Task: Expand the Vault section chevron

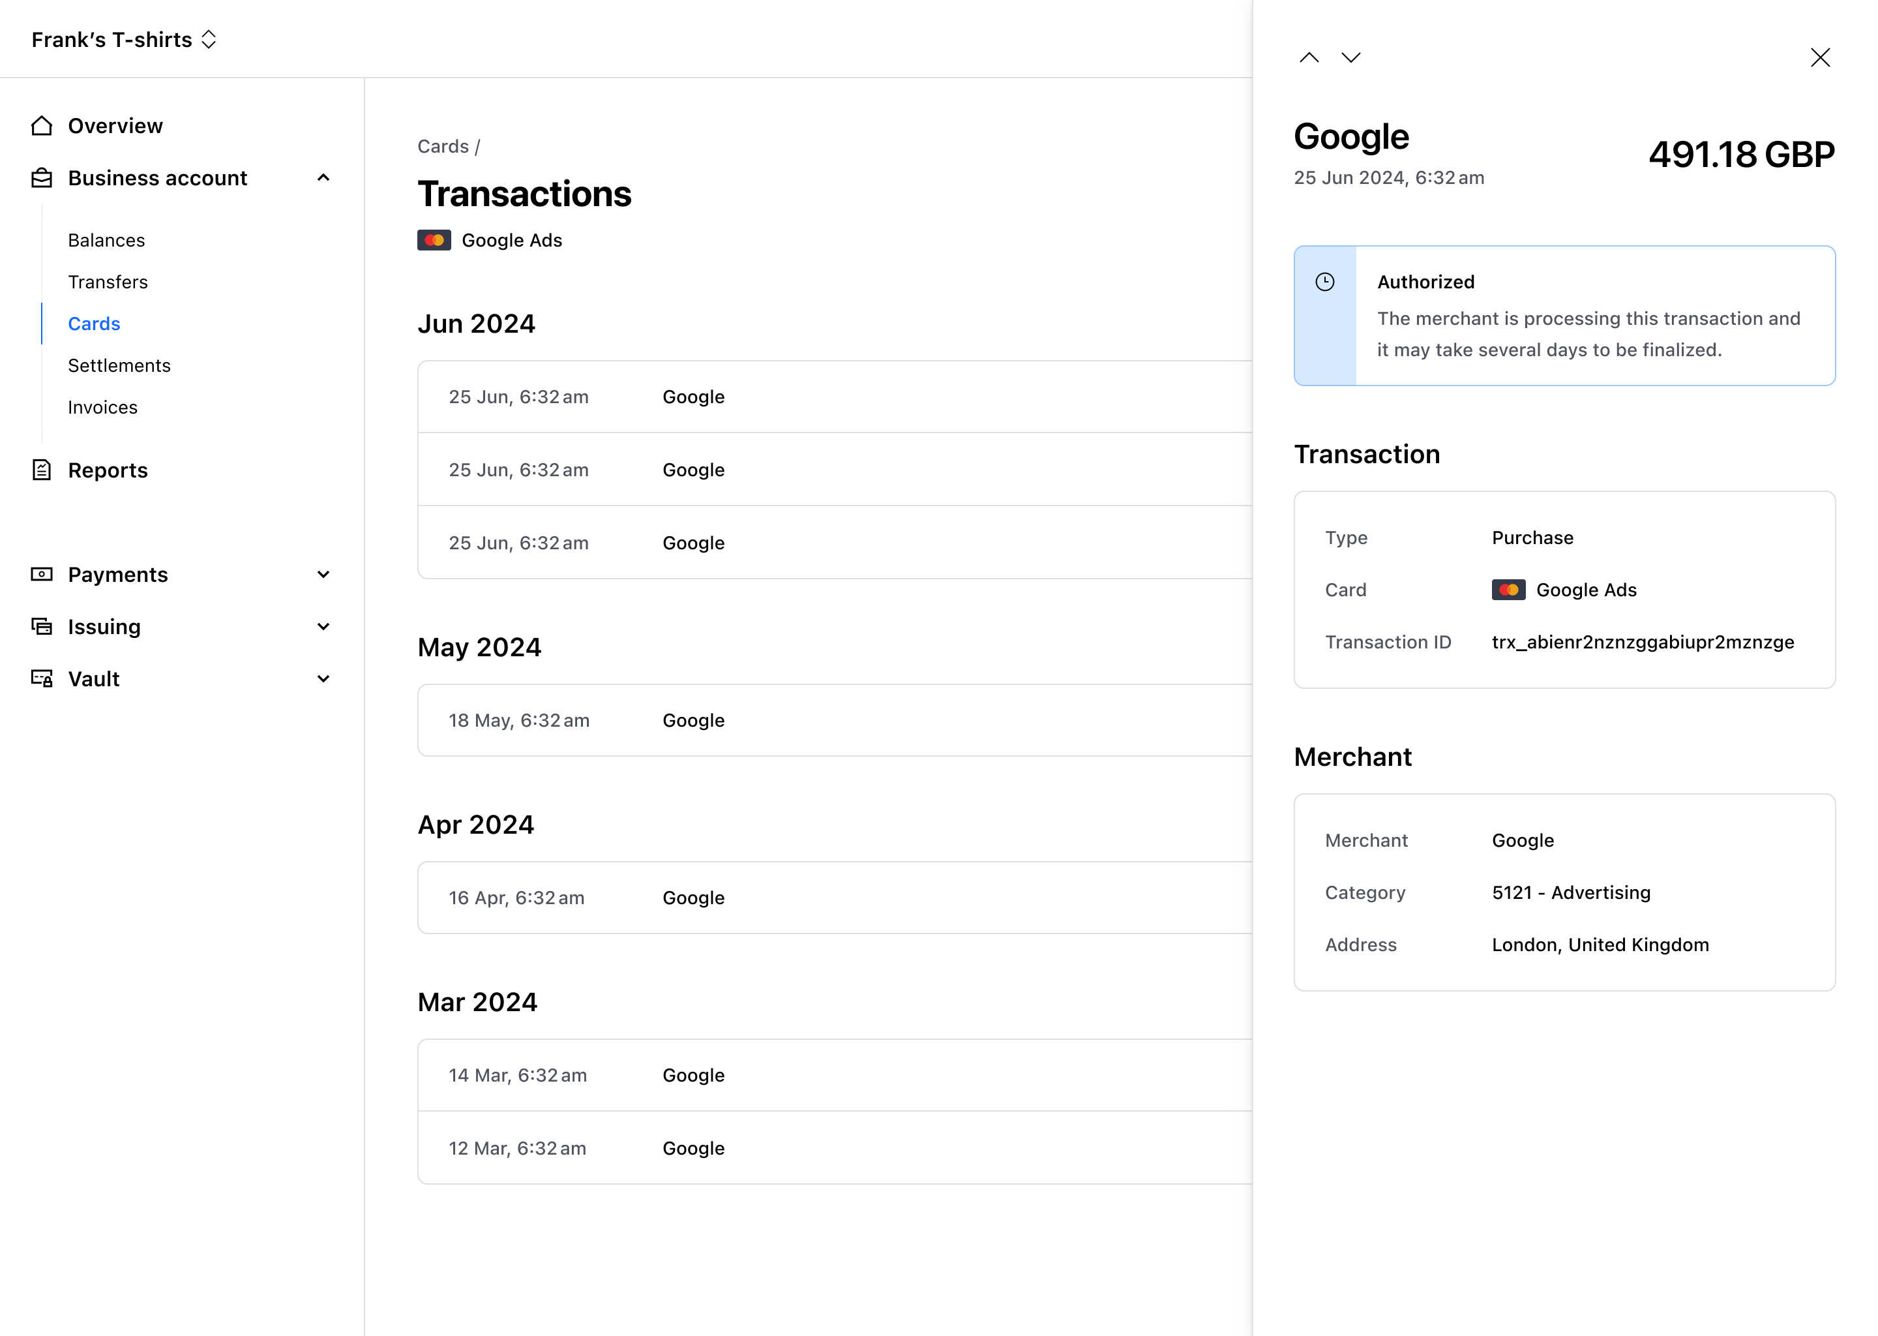Action: [x=323, y=678]
